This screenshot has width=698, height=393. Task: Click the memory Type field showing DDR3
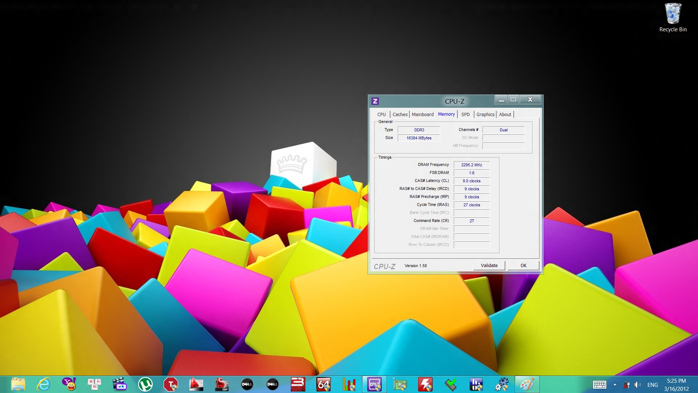click(x=419, y=130)
